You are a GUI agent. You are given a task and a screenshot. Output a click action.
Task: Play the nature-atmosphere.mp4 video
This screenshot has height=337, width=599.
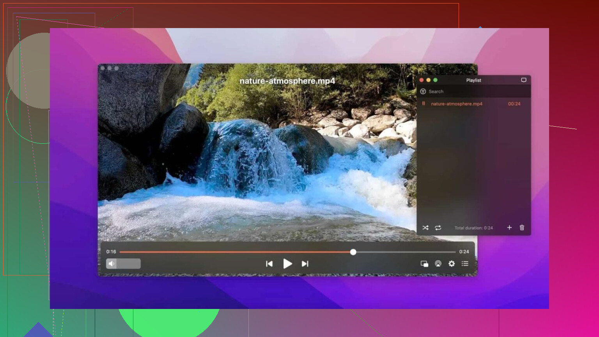[287, 264]
